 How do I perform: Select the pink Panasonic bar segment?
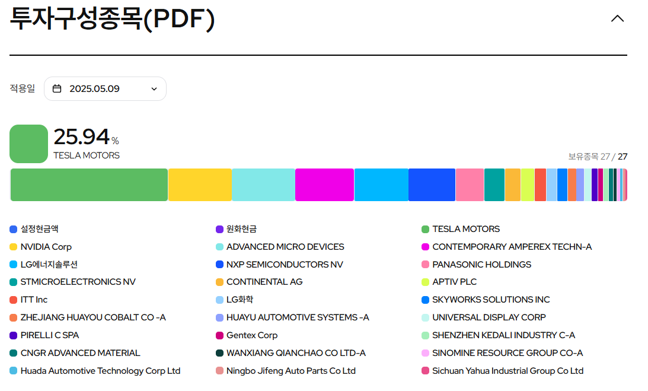pyautogui.click(x=470, y=185)
